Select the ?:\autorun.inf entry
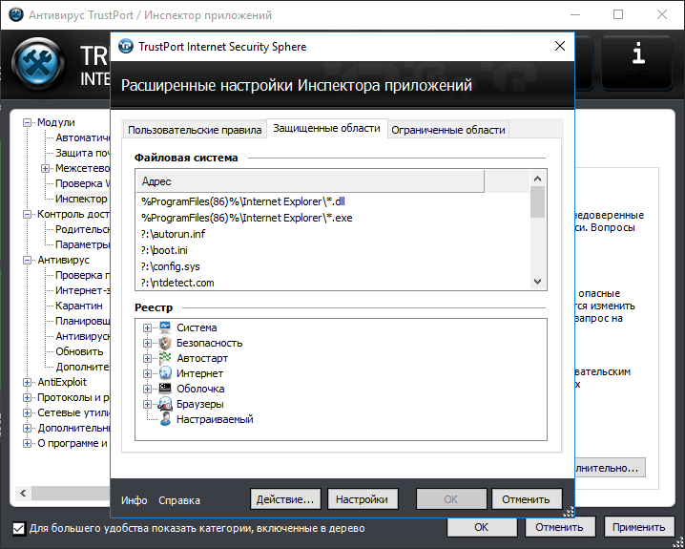 pyautogui.click(x=173, y=234)
